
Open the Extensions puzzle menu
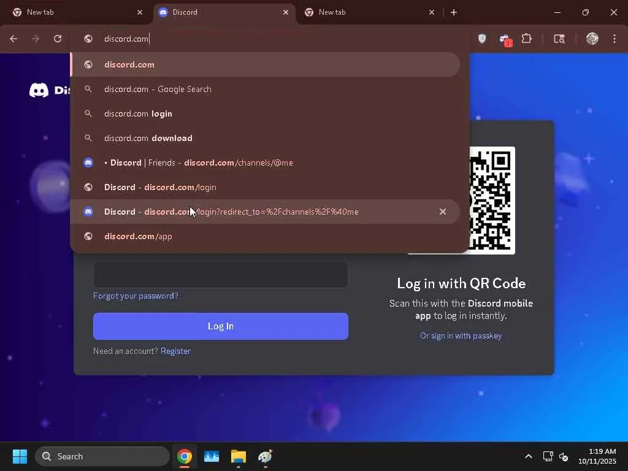click(527, 39)
